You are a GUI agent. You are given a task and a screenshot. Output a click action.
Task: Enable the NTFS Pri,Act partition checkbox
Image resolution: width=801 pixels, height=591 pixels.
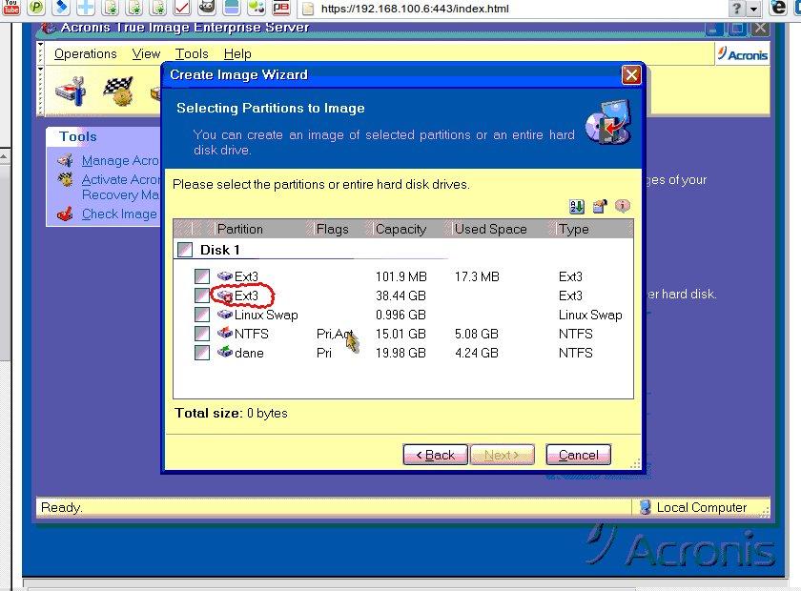pos(202,334)
